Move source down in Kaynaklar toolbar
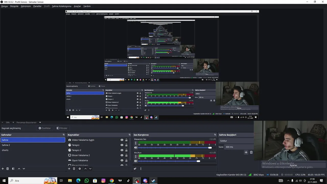 [x=90, y=169]
